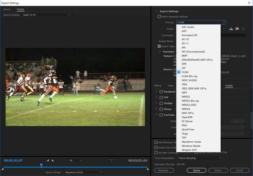Click the Import Preset icon
The height and width of the screenshot is (176, 253).
tap(237, 29)
